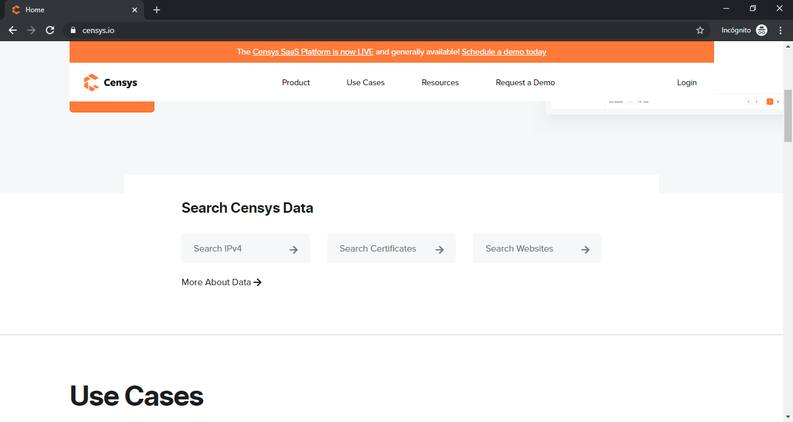Click the page vertical scrollbar thumb
This screenshot has height=422, width=793.
(788, 116)
